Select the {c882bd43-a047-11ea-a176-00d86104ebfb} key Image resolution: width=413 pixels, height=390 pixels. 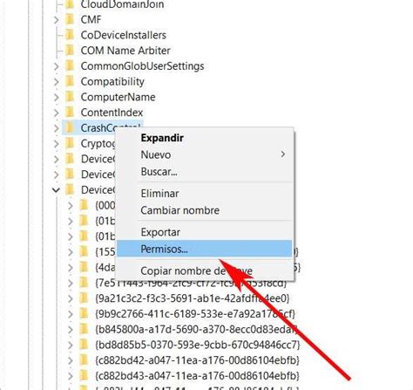[197, 375]
